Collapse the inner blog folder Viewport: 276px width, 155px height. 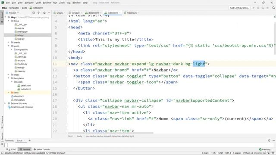9,21
